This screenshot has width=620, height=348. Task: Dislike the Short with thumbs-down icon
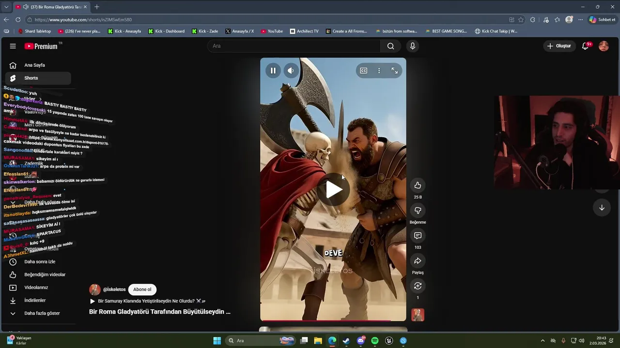pyautogui.click(x=418, y=210)
